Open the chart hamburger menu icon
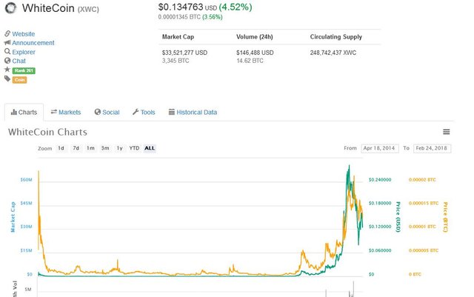The height and width of the screenshot is (297, 474). coord(446,132)
